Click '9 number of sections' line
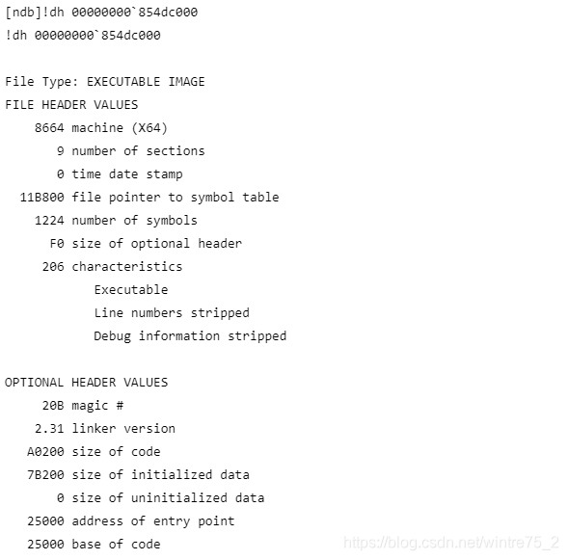The image size is (568, 560). click(x=130, y=151)
